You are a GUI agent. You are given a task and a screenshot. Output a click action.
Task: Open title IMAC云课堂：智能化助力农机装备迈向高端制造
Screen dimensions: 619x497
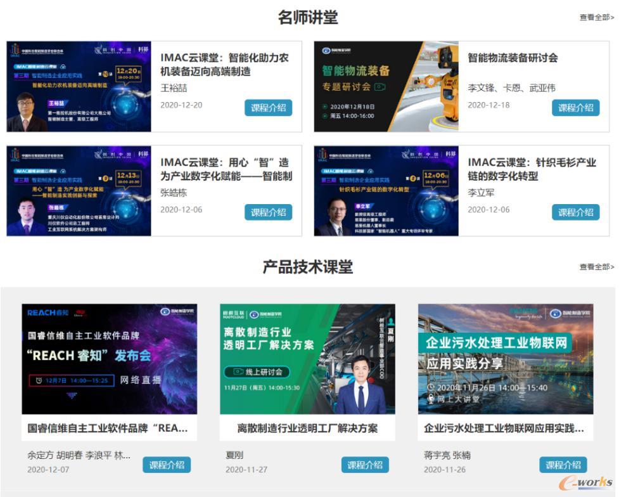225,65
